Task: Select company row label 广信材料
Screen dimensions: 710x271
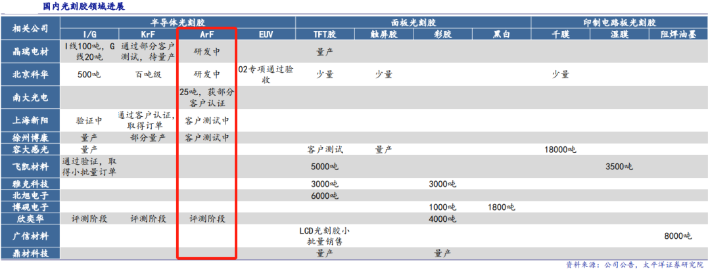Action: (30, 236)
